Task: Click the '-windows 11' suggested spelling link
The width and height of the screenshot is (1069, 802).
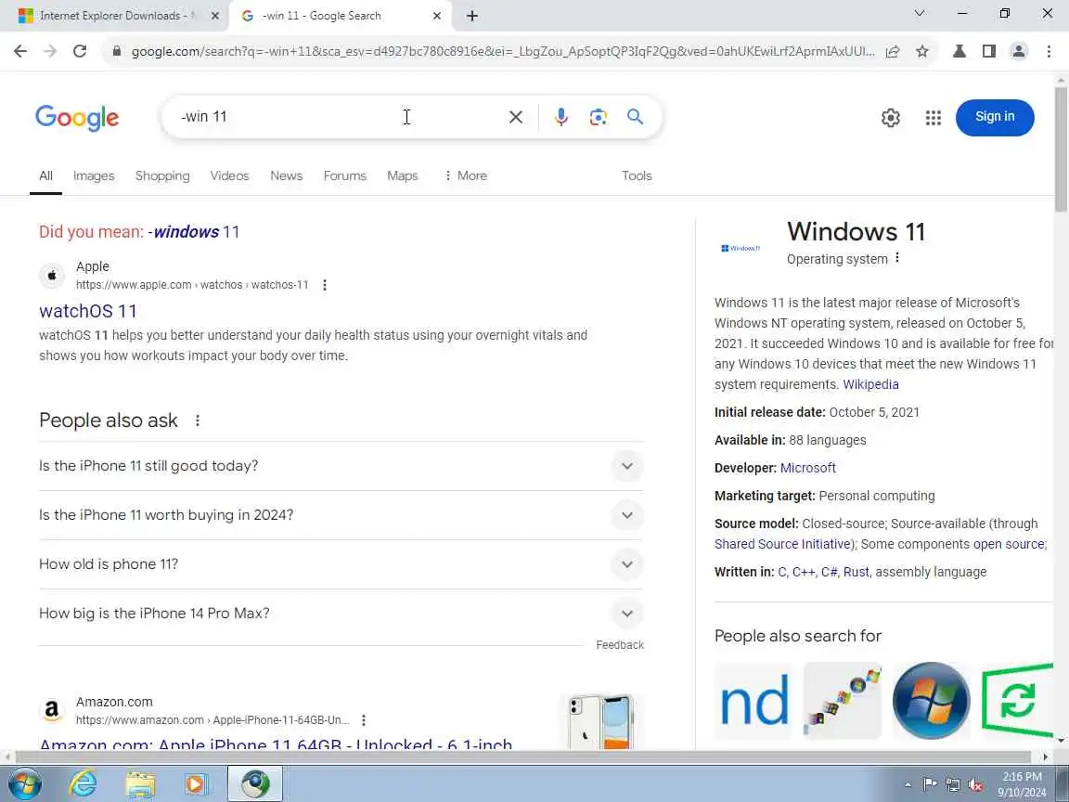Action: [194, 232]
